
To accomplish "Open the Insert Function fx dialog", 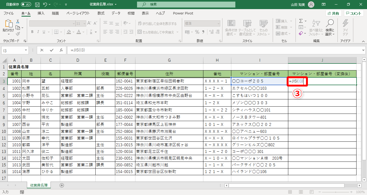I will [x=61, y=50].
